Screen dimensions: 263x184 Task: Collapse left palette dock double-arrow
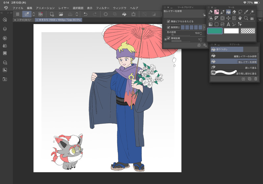[x=2, y=13]
